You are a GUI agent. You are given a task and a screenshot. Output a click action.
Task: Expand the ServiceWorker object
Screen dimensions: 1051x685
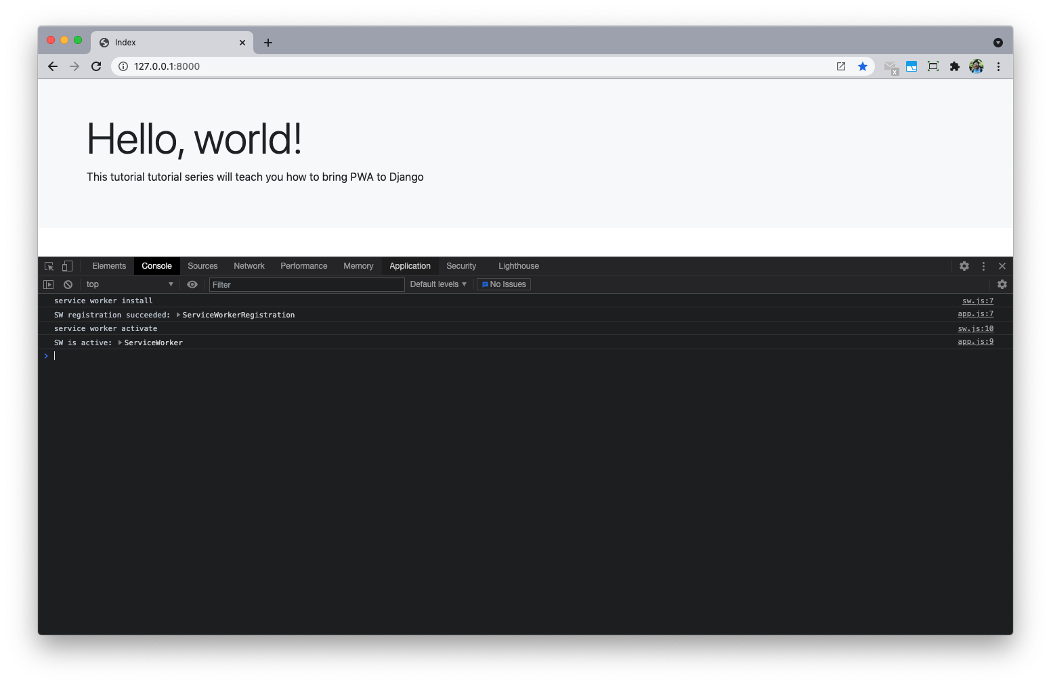[x=120, y=342]
